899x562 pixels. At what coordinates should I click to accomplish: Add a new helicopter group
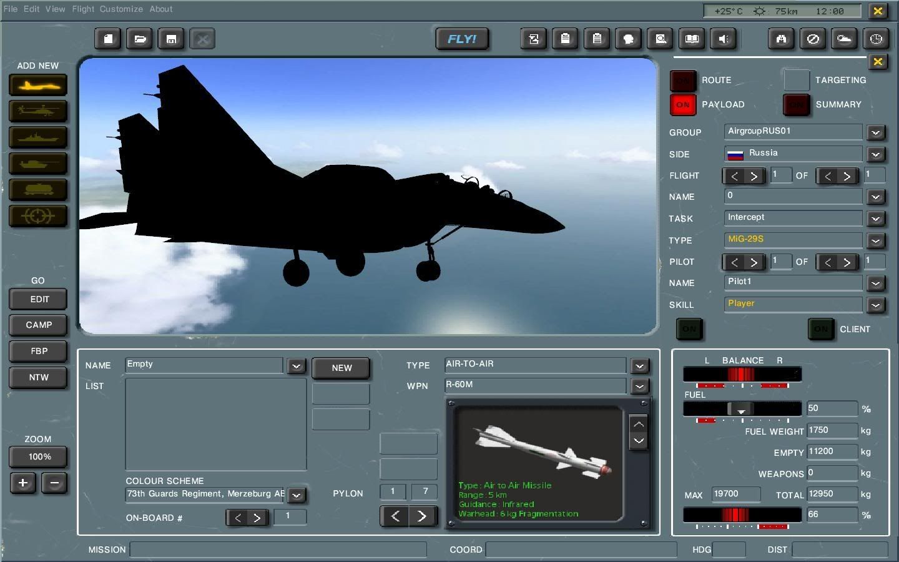point(38,111)
